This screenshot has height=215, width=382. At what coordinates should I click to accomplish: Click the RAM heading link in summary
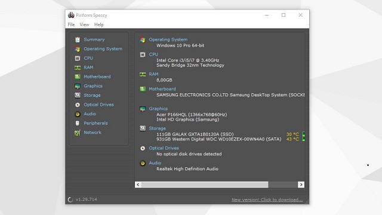click(x=154, y=74)
